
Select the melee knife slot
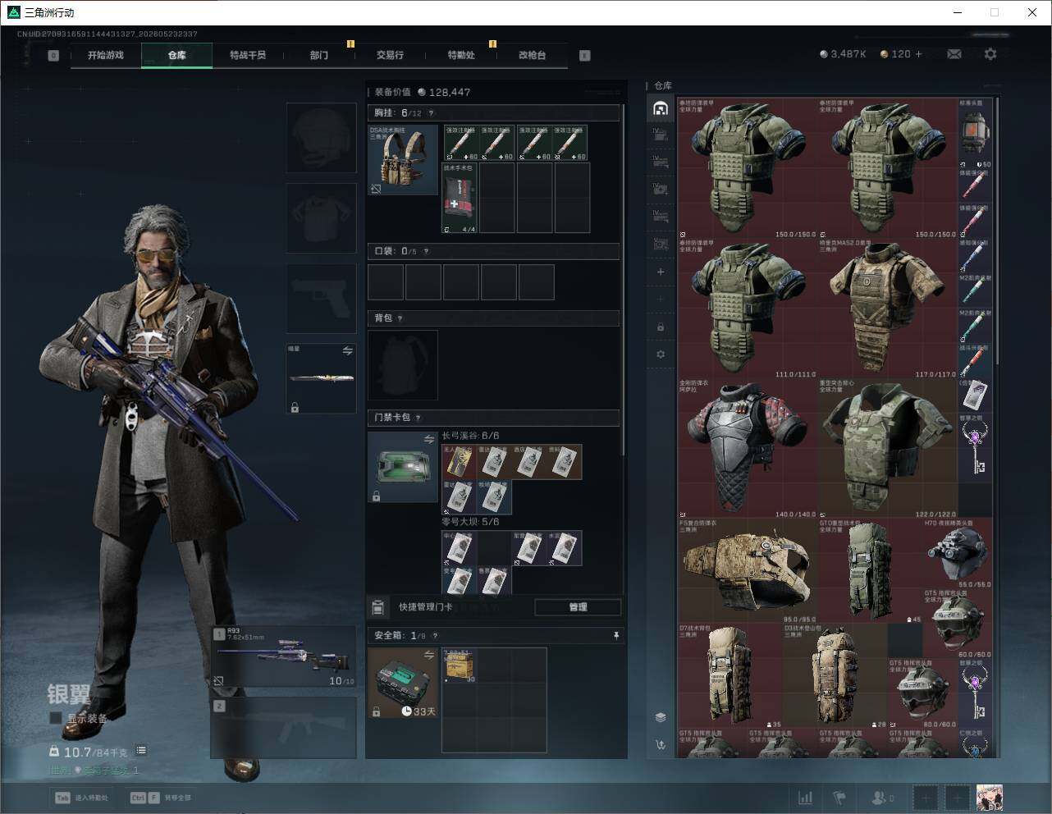[x=322, y=378]
